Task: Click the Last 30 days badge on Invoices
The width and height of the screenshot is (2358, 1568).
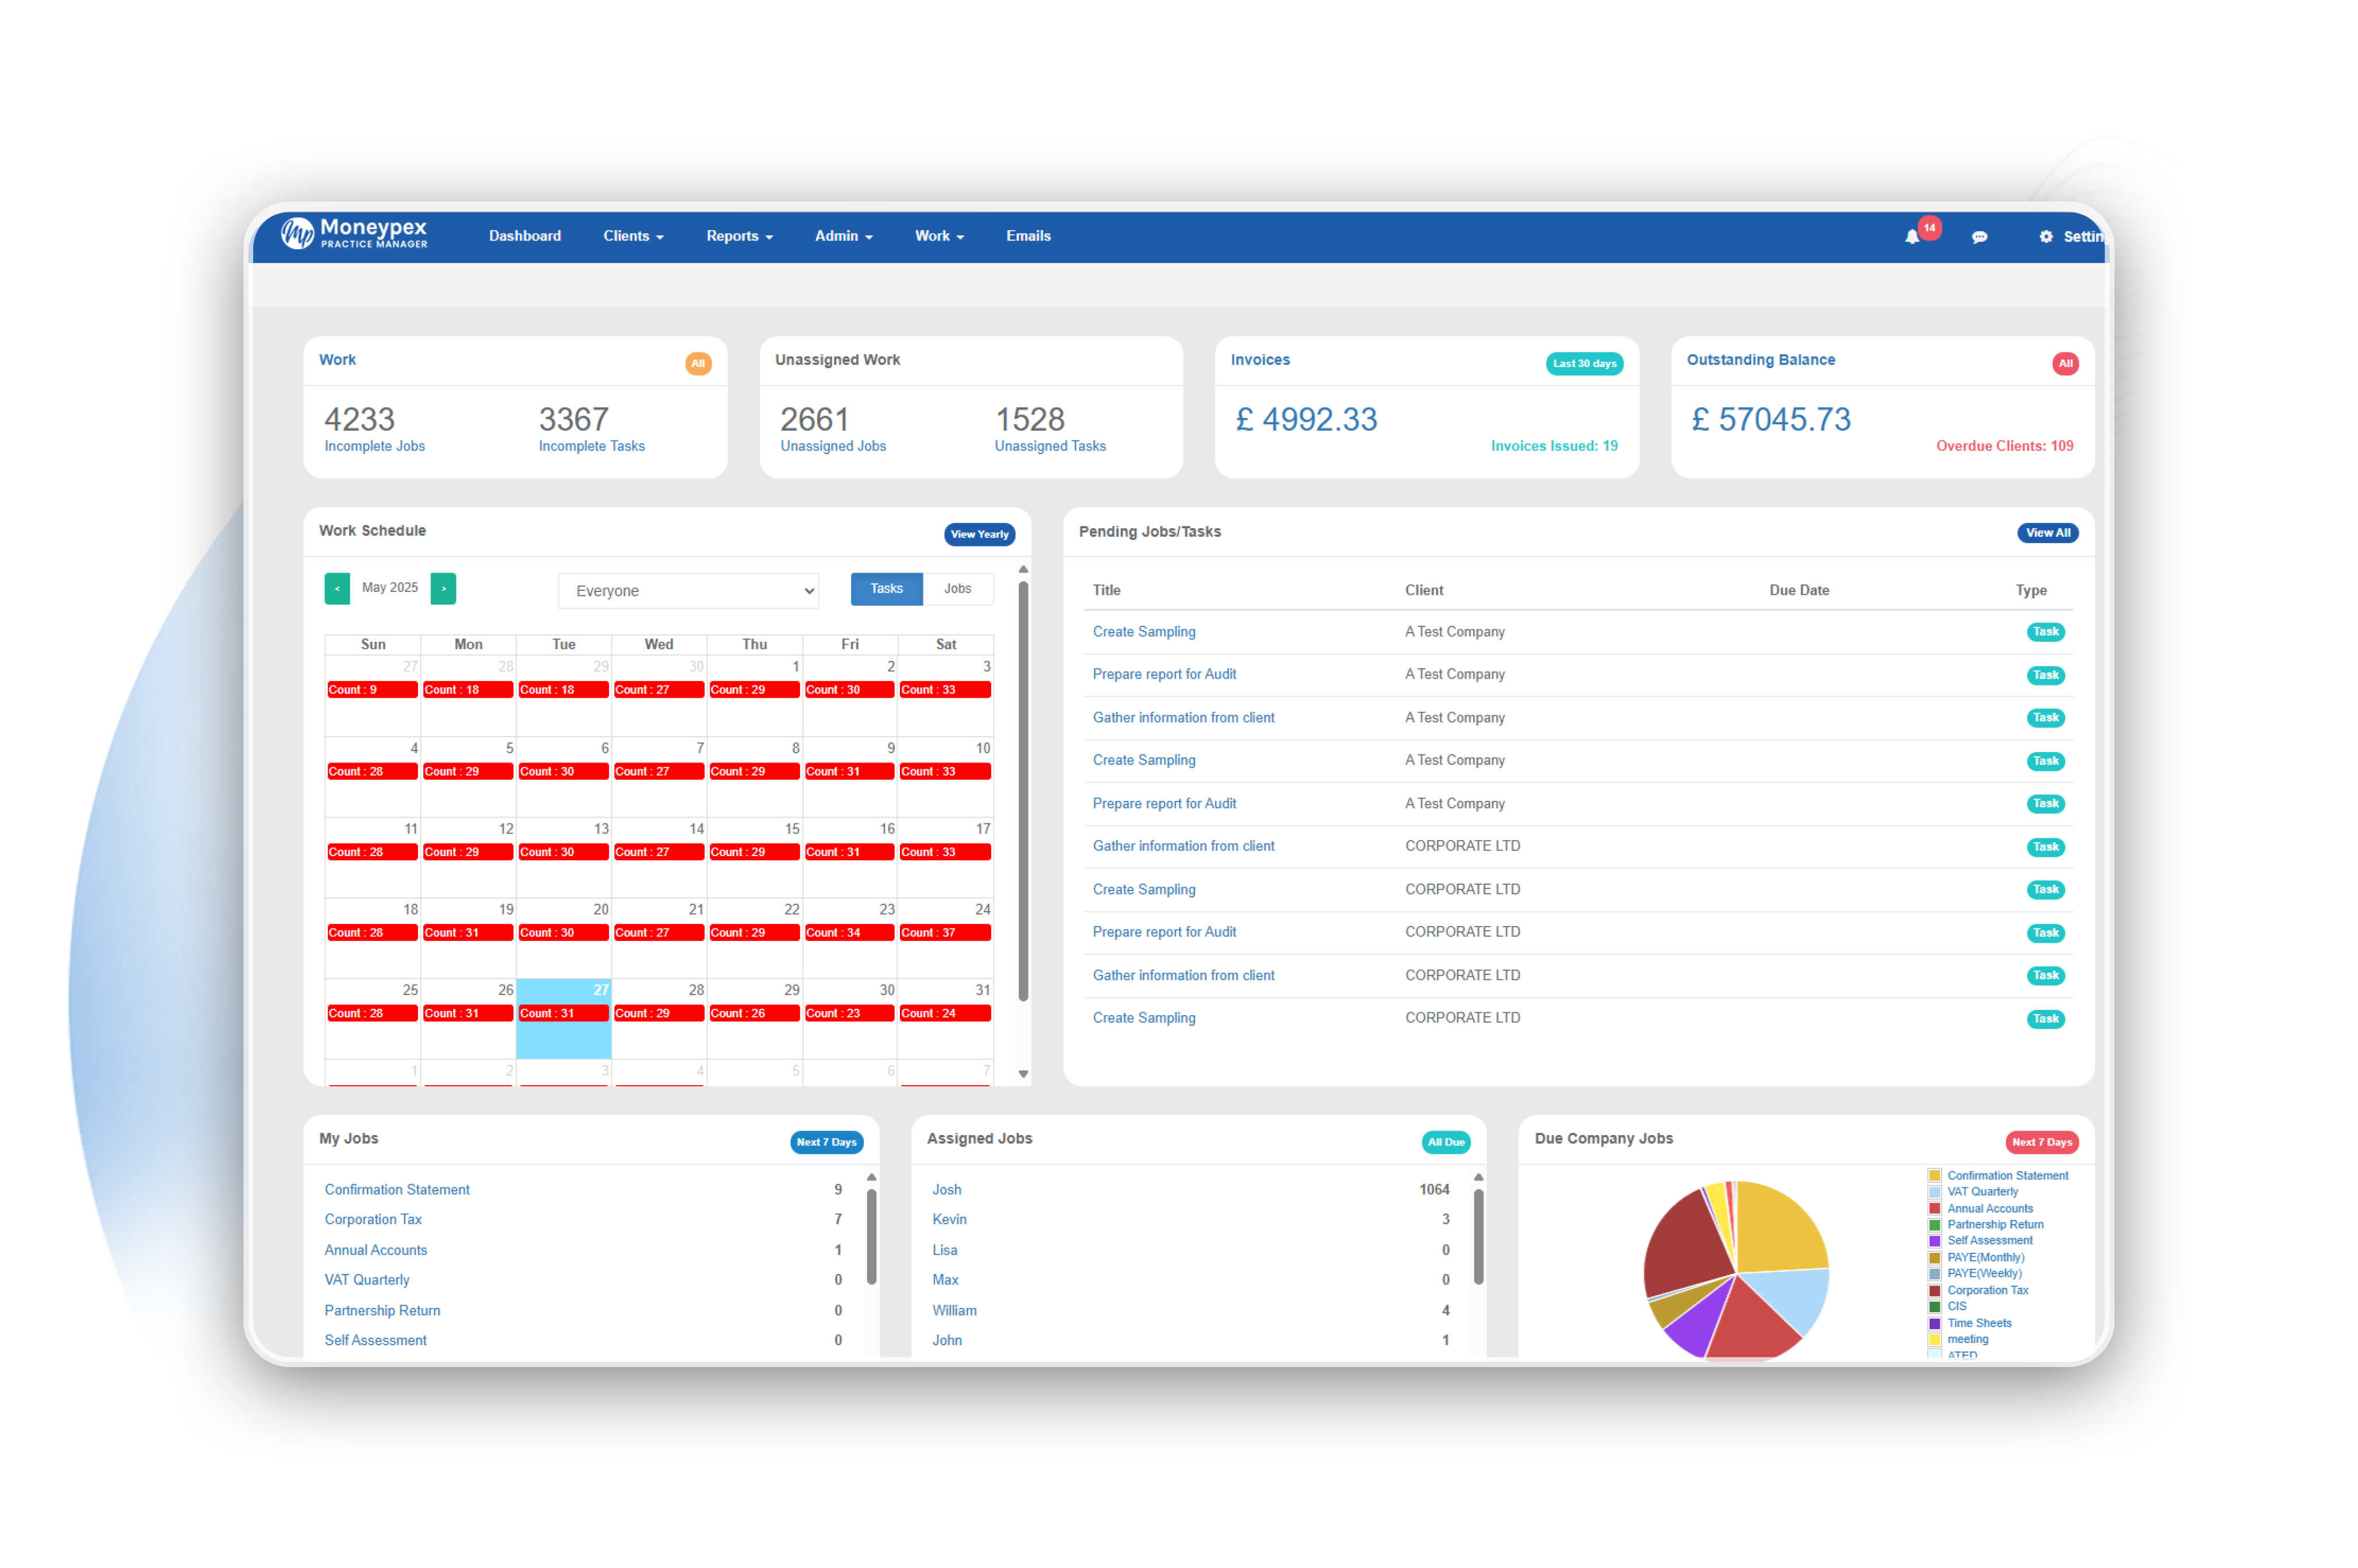Action: (1585, 363)
